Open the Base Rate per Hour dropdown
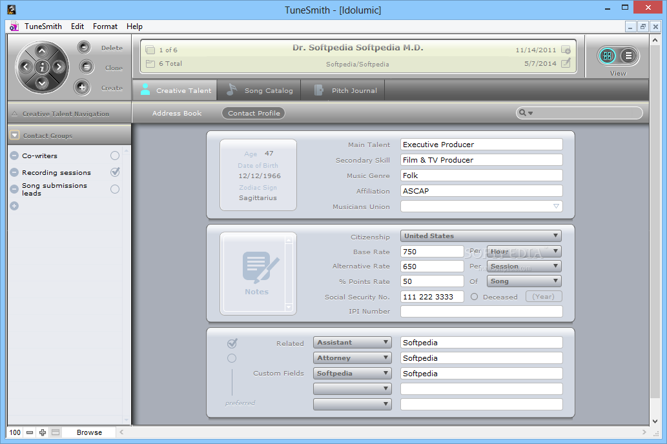 click(524, 251)
